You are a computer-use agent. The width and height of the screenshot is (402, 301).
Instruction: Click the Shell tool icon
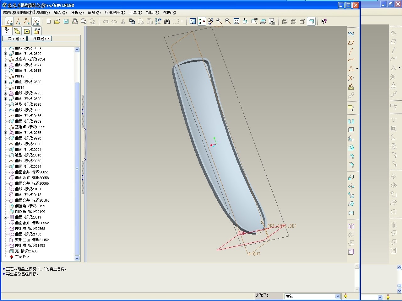[351, 130]
